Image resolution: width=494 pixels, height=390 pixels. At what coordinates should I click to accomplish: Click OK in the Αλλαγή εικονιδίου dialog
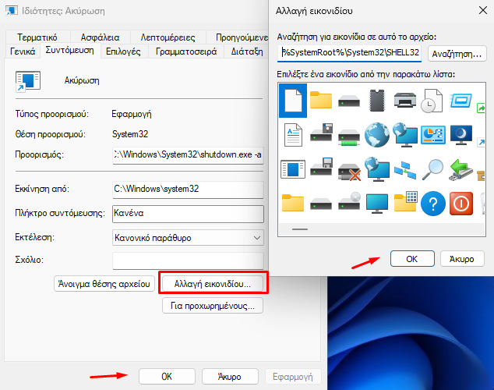(x=412, y=259)
